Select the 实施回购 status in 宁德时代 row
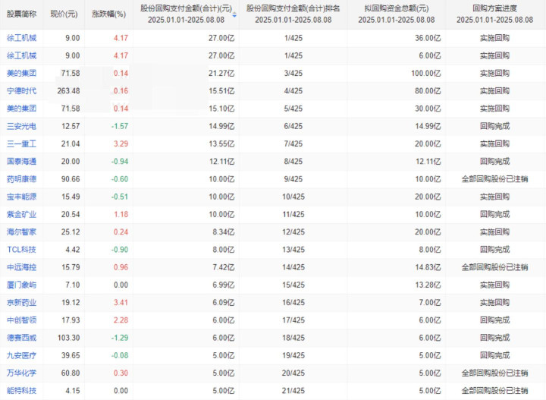The image size is (546, 400). (494, 91)
